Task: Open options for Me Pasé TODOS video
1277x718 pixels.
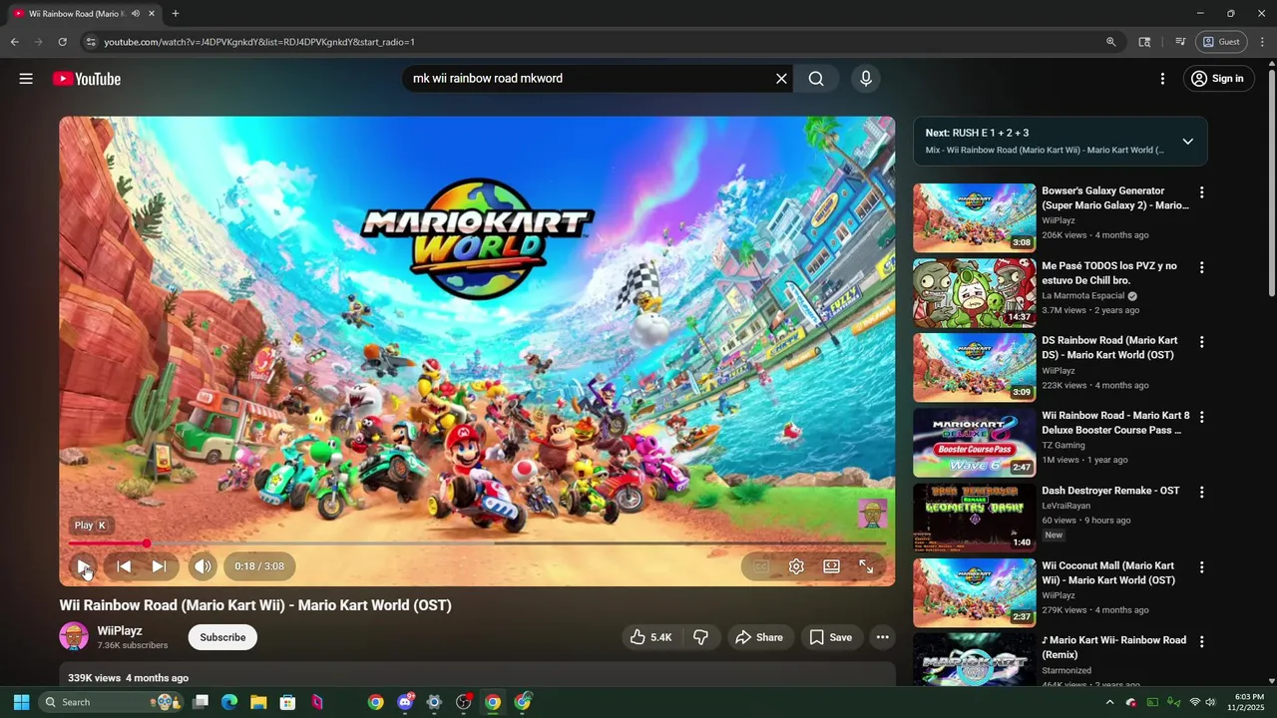Action: [x=1201, y=267]
